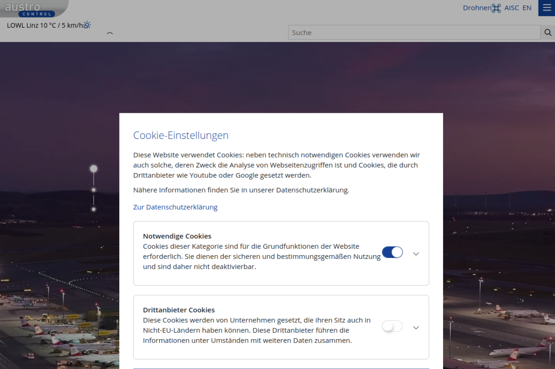The width and height of the screenshot is (555, 369).
Task: Toggle the Notwendige Cookies switch
Action: pos(392,253)
